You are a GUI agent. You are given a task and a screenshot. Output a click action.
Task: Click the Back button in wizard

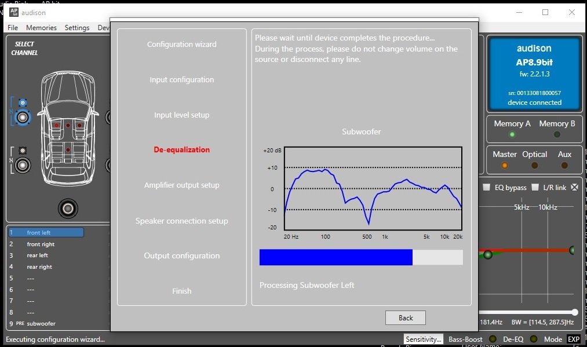(x=406, y=318)
